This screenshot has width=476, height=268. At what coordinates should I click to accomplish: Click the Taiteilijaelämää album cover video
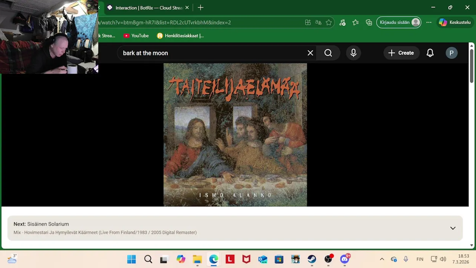235,135
